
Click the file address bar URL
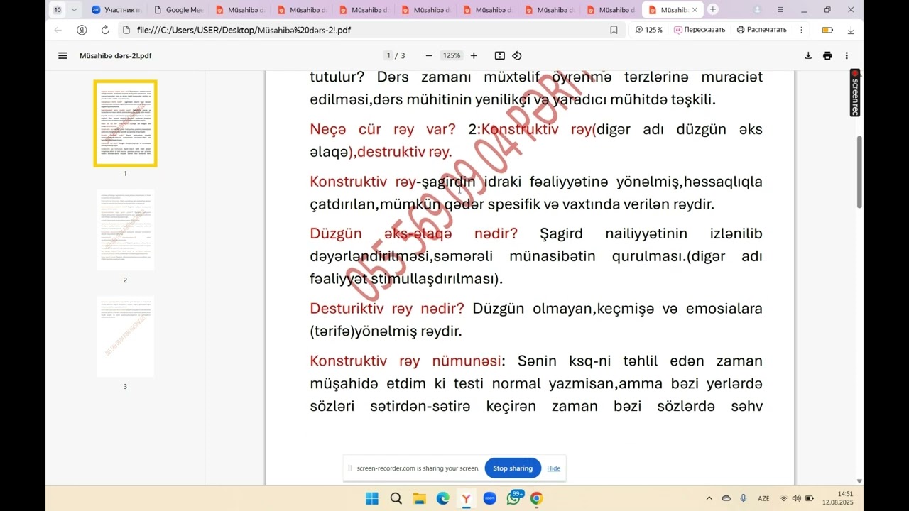244,30
